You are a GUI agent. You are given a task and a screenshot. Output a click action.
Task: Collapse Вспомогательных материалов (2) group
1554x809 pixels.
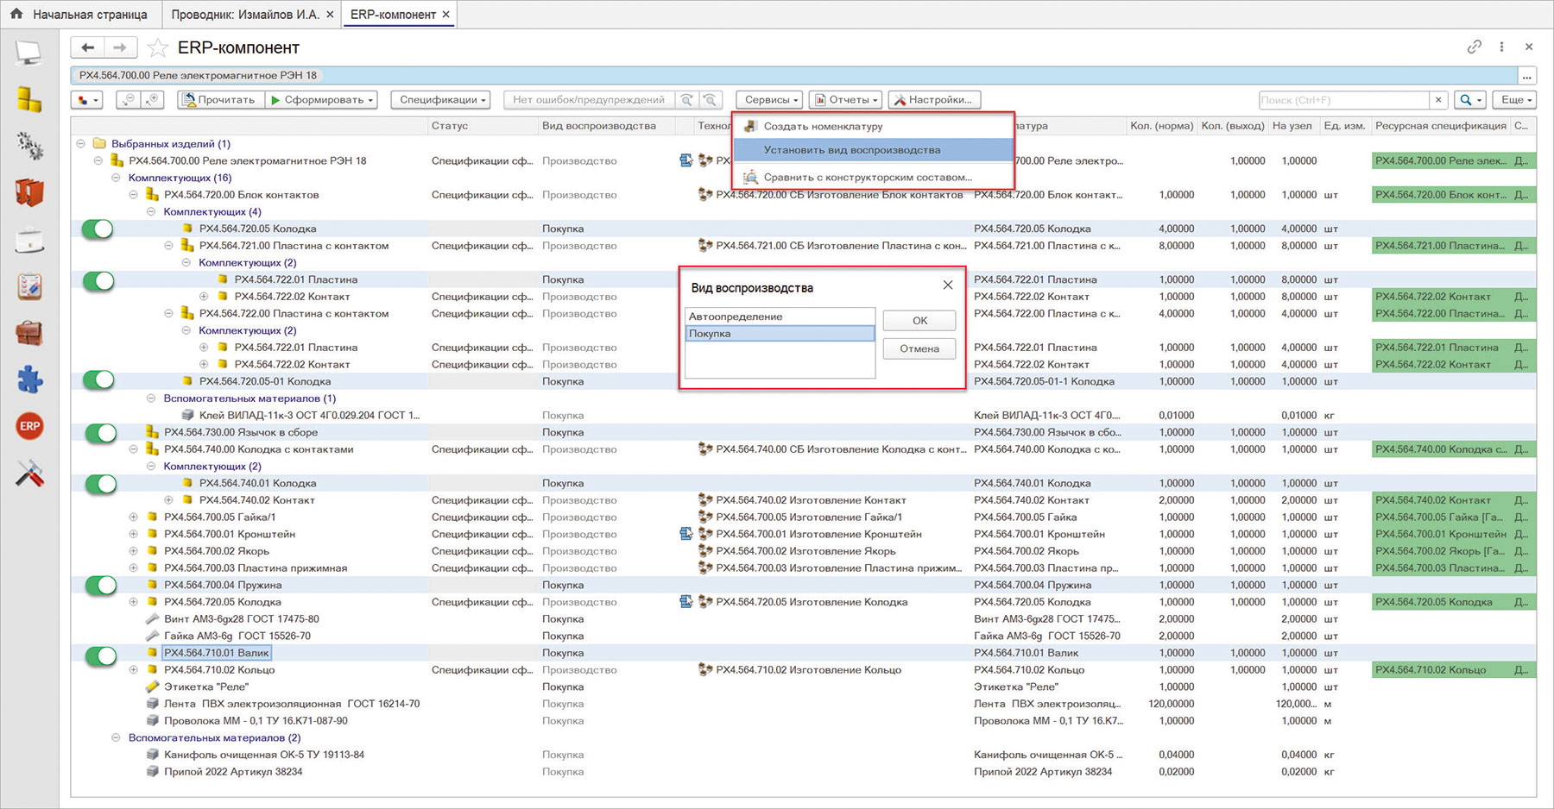(116, 738)
